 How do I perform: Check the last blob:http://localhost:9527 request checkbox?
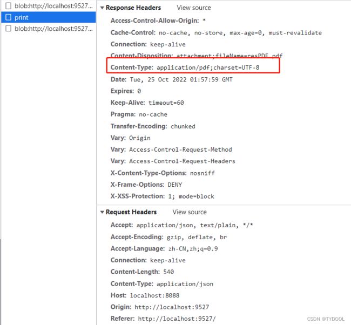(8, 29)
